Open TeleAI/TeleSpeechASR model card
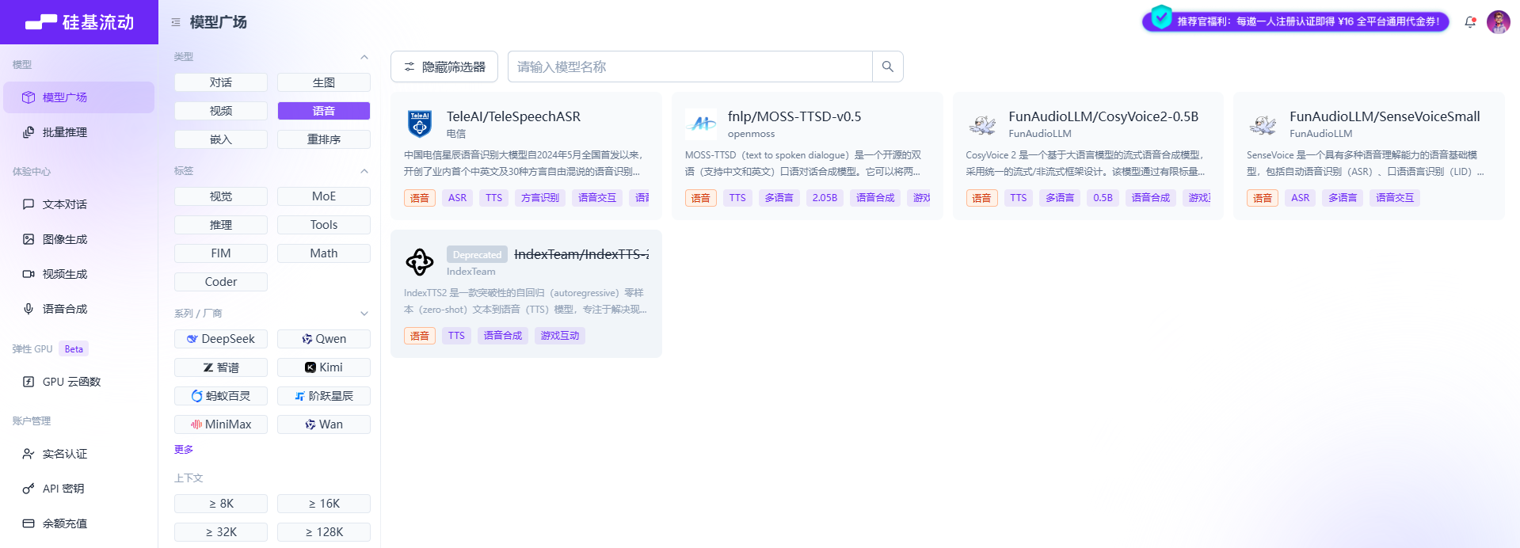Image resolution: width=1520 pixels, height=548 pixels. coord(526,156)
